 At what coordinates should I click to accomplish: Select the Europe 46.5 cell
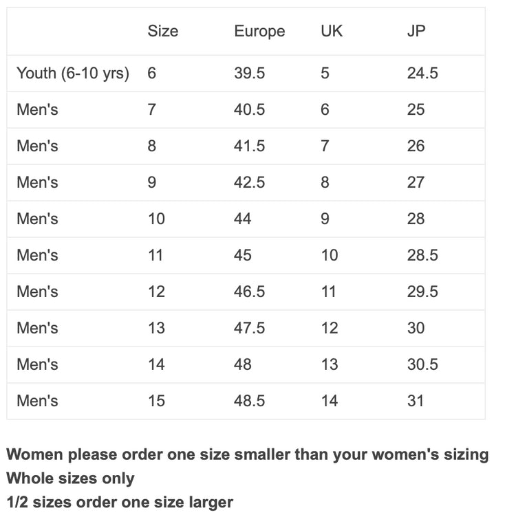click(x=249, y=292)
